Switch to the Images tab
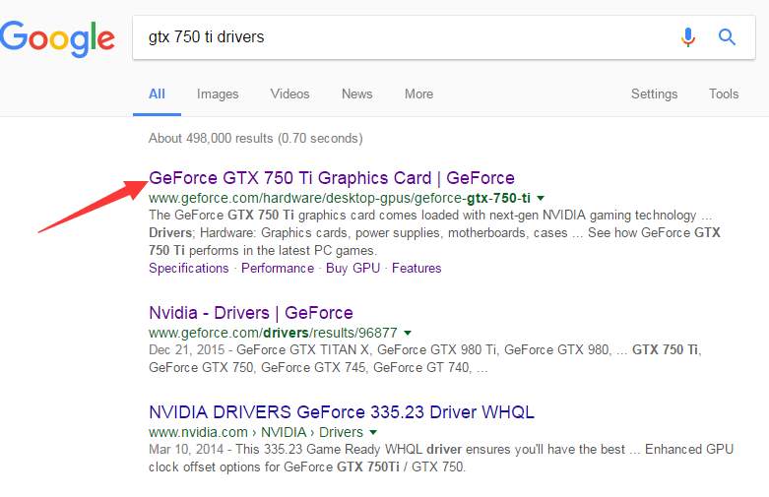The image size is (769, 497). pyautogui.click(x=218, y=93)
